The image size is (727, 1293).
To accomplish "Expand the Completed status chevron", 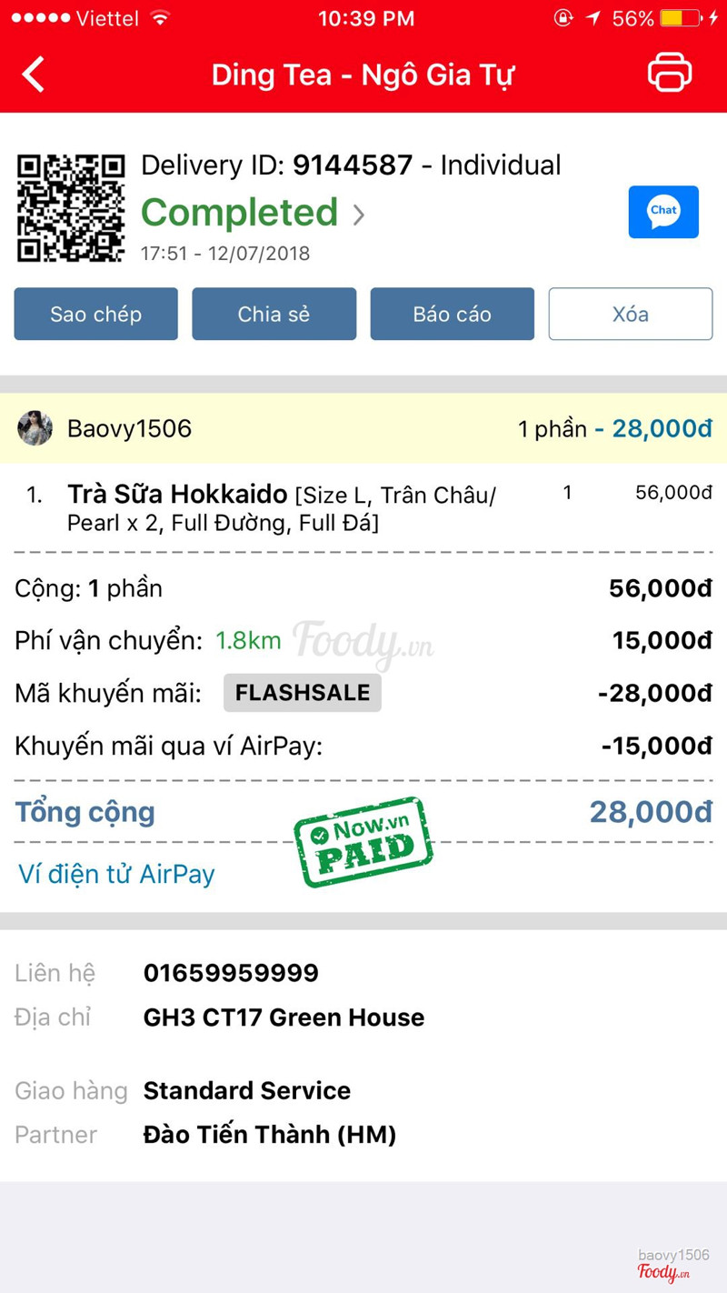I will point(359,215).
